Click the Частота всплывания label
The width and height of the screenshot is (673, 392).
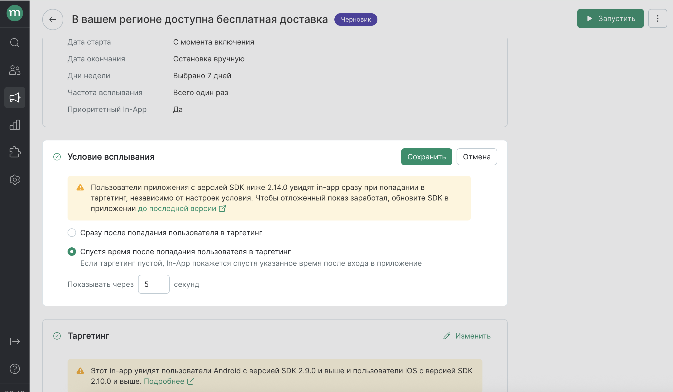coord(105,92)
